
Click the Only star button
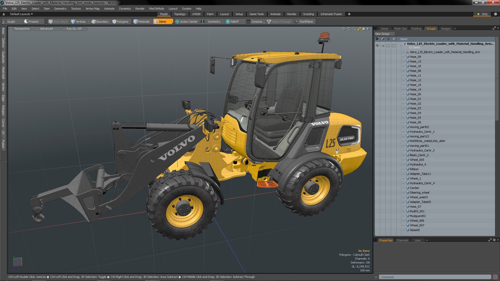tap(482, 14)
